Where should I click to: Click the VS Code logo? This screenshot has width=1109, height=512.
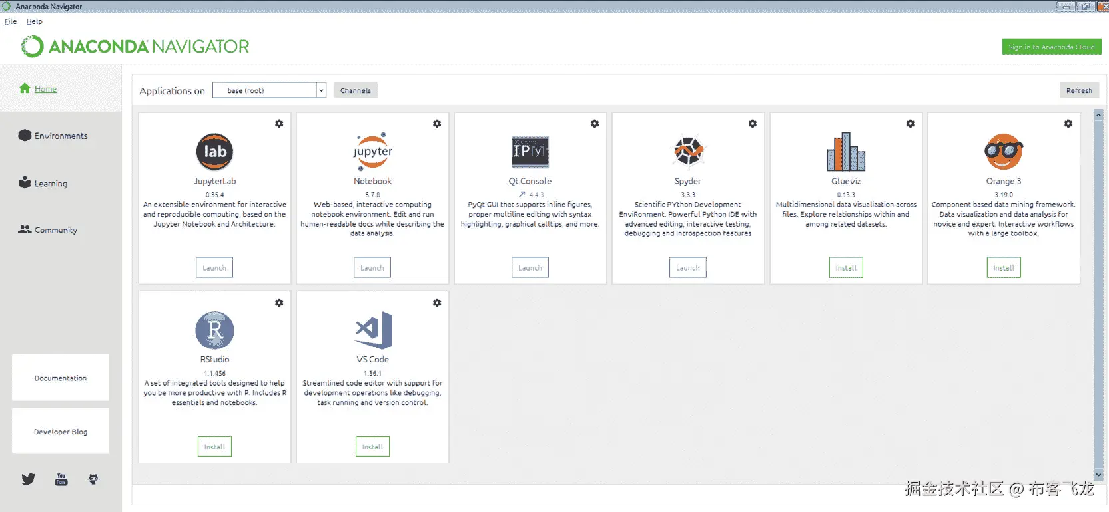coord(374,330)
